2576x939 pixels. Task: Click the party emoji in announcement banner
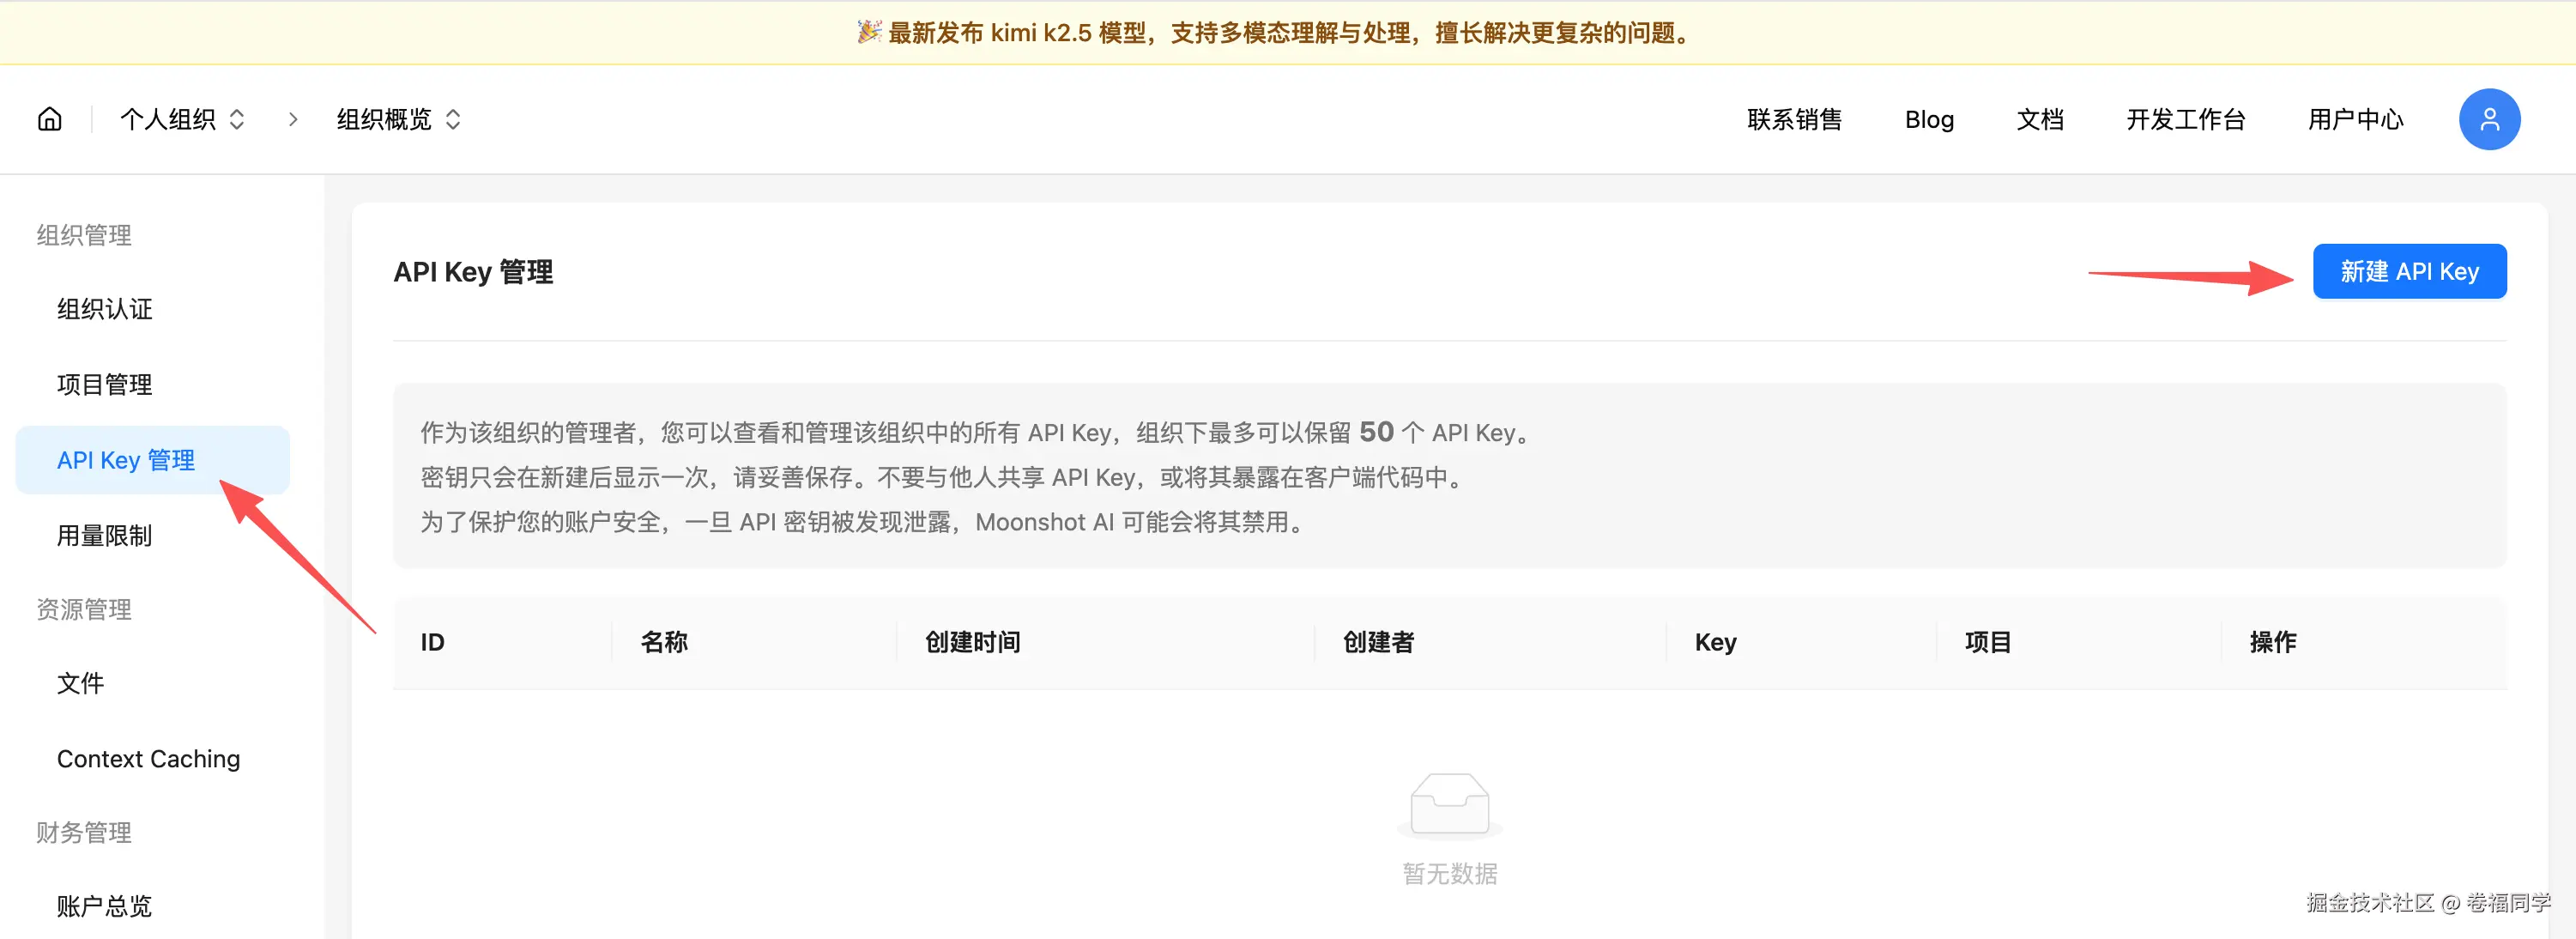[868, 32]
